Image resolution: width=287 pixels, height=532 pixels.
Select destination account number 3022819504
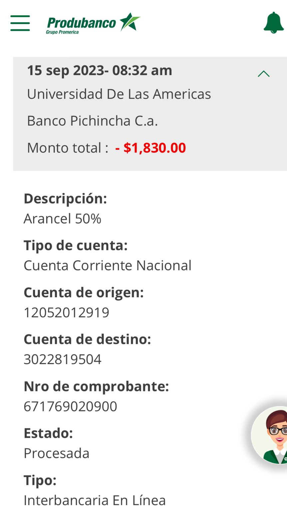point(62,359)
